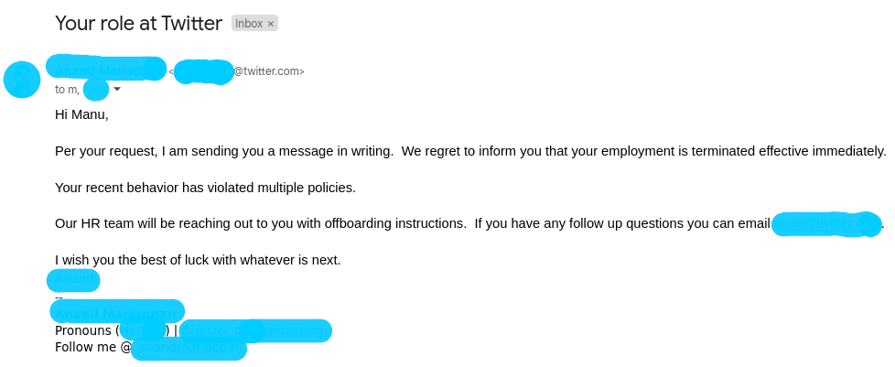Click the greeting line "Hi Manu,"
The height and width of the screenshot is (367, 895).
point(81,114)
